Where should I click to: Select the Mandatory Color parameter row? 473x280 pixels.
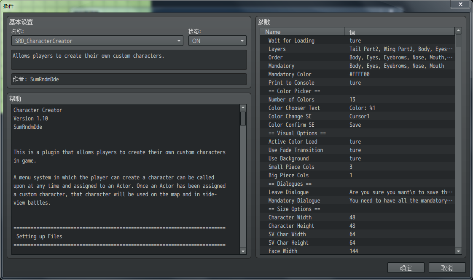pyautogui.click(x=357, y=74)
